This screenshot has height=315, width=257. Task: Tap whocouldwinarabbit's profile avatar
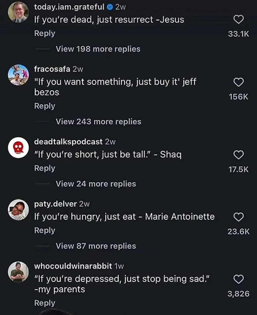pyautogui.click(x=18, y=272)
